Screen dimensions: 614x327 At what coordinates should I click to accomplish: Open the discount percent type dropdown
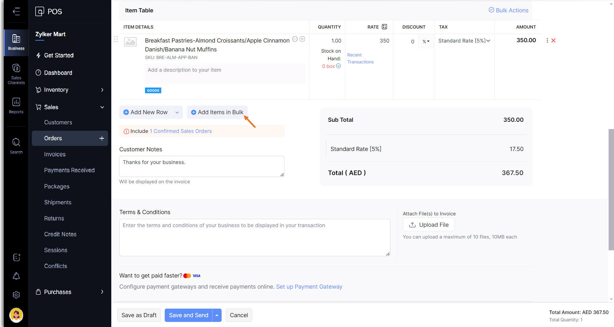click(426, 42)
